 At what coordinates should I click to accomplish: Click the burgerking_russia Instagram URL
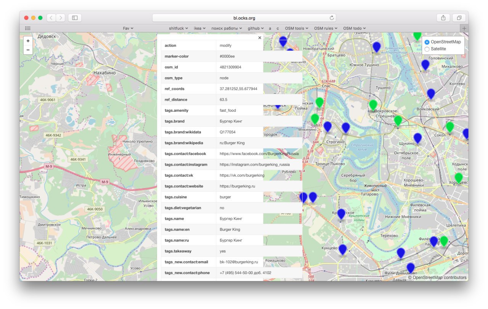tap(255, 165)
